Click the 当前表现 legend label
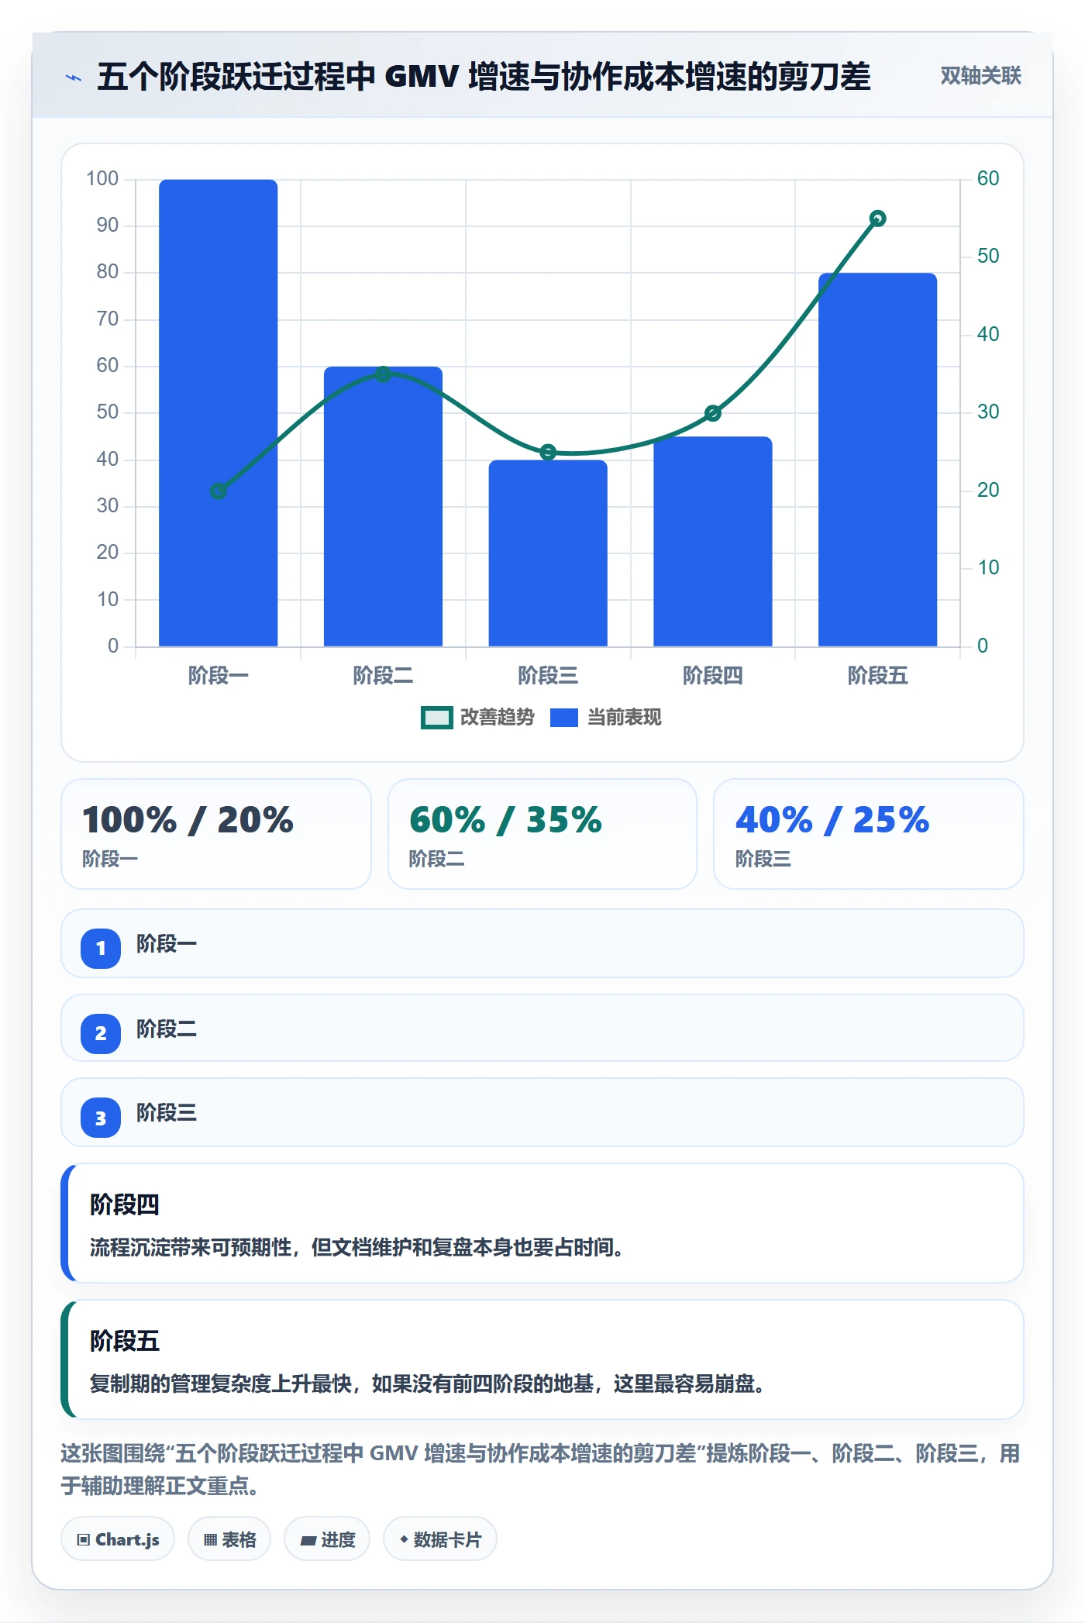The image size is (1085, 1623). coord(624,718)
